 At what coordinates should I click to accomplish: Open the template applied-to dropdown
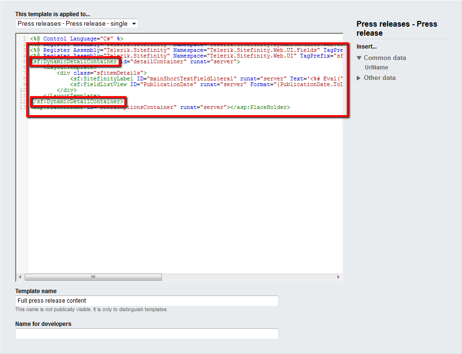pos(76,23)
